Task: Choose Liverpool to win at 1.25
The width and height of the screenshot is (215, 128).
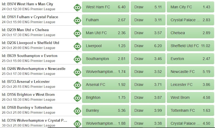Action: pos(106,46)
